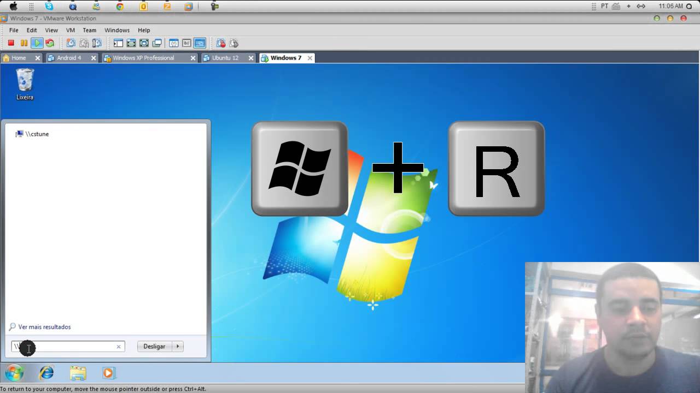Select the console view toolbar icon
This screenshot has width=700, height=393.
click(200, 43)
